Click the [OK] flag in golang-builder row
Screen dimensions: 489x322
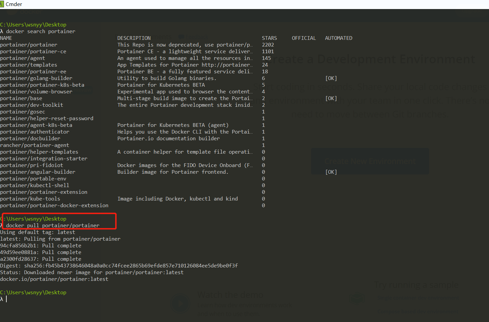(331, 78)
